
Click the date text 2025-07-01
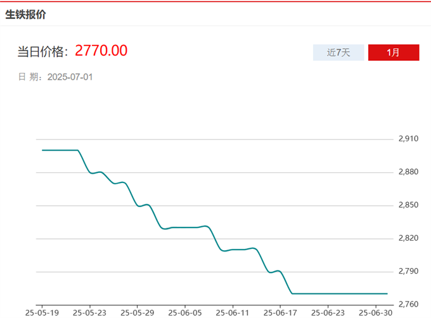[70, 77]
